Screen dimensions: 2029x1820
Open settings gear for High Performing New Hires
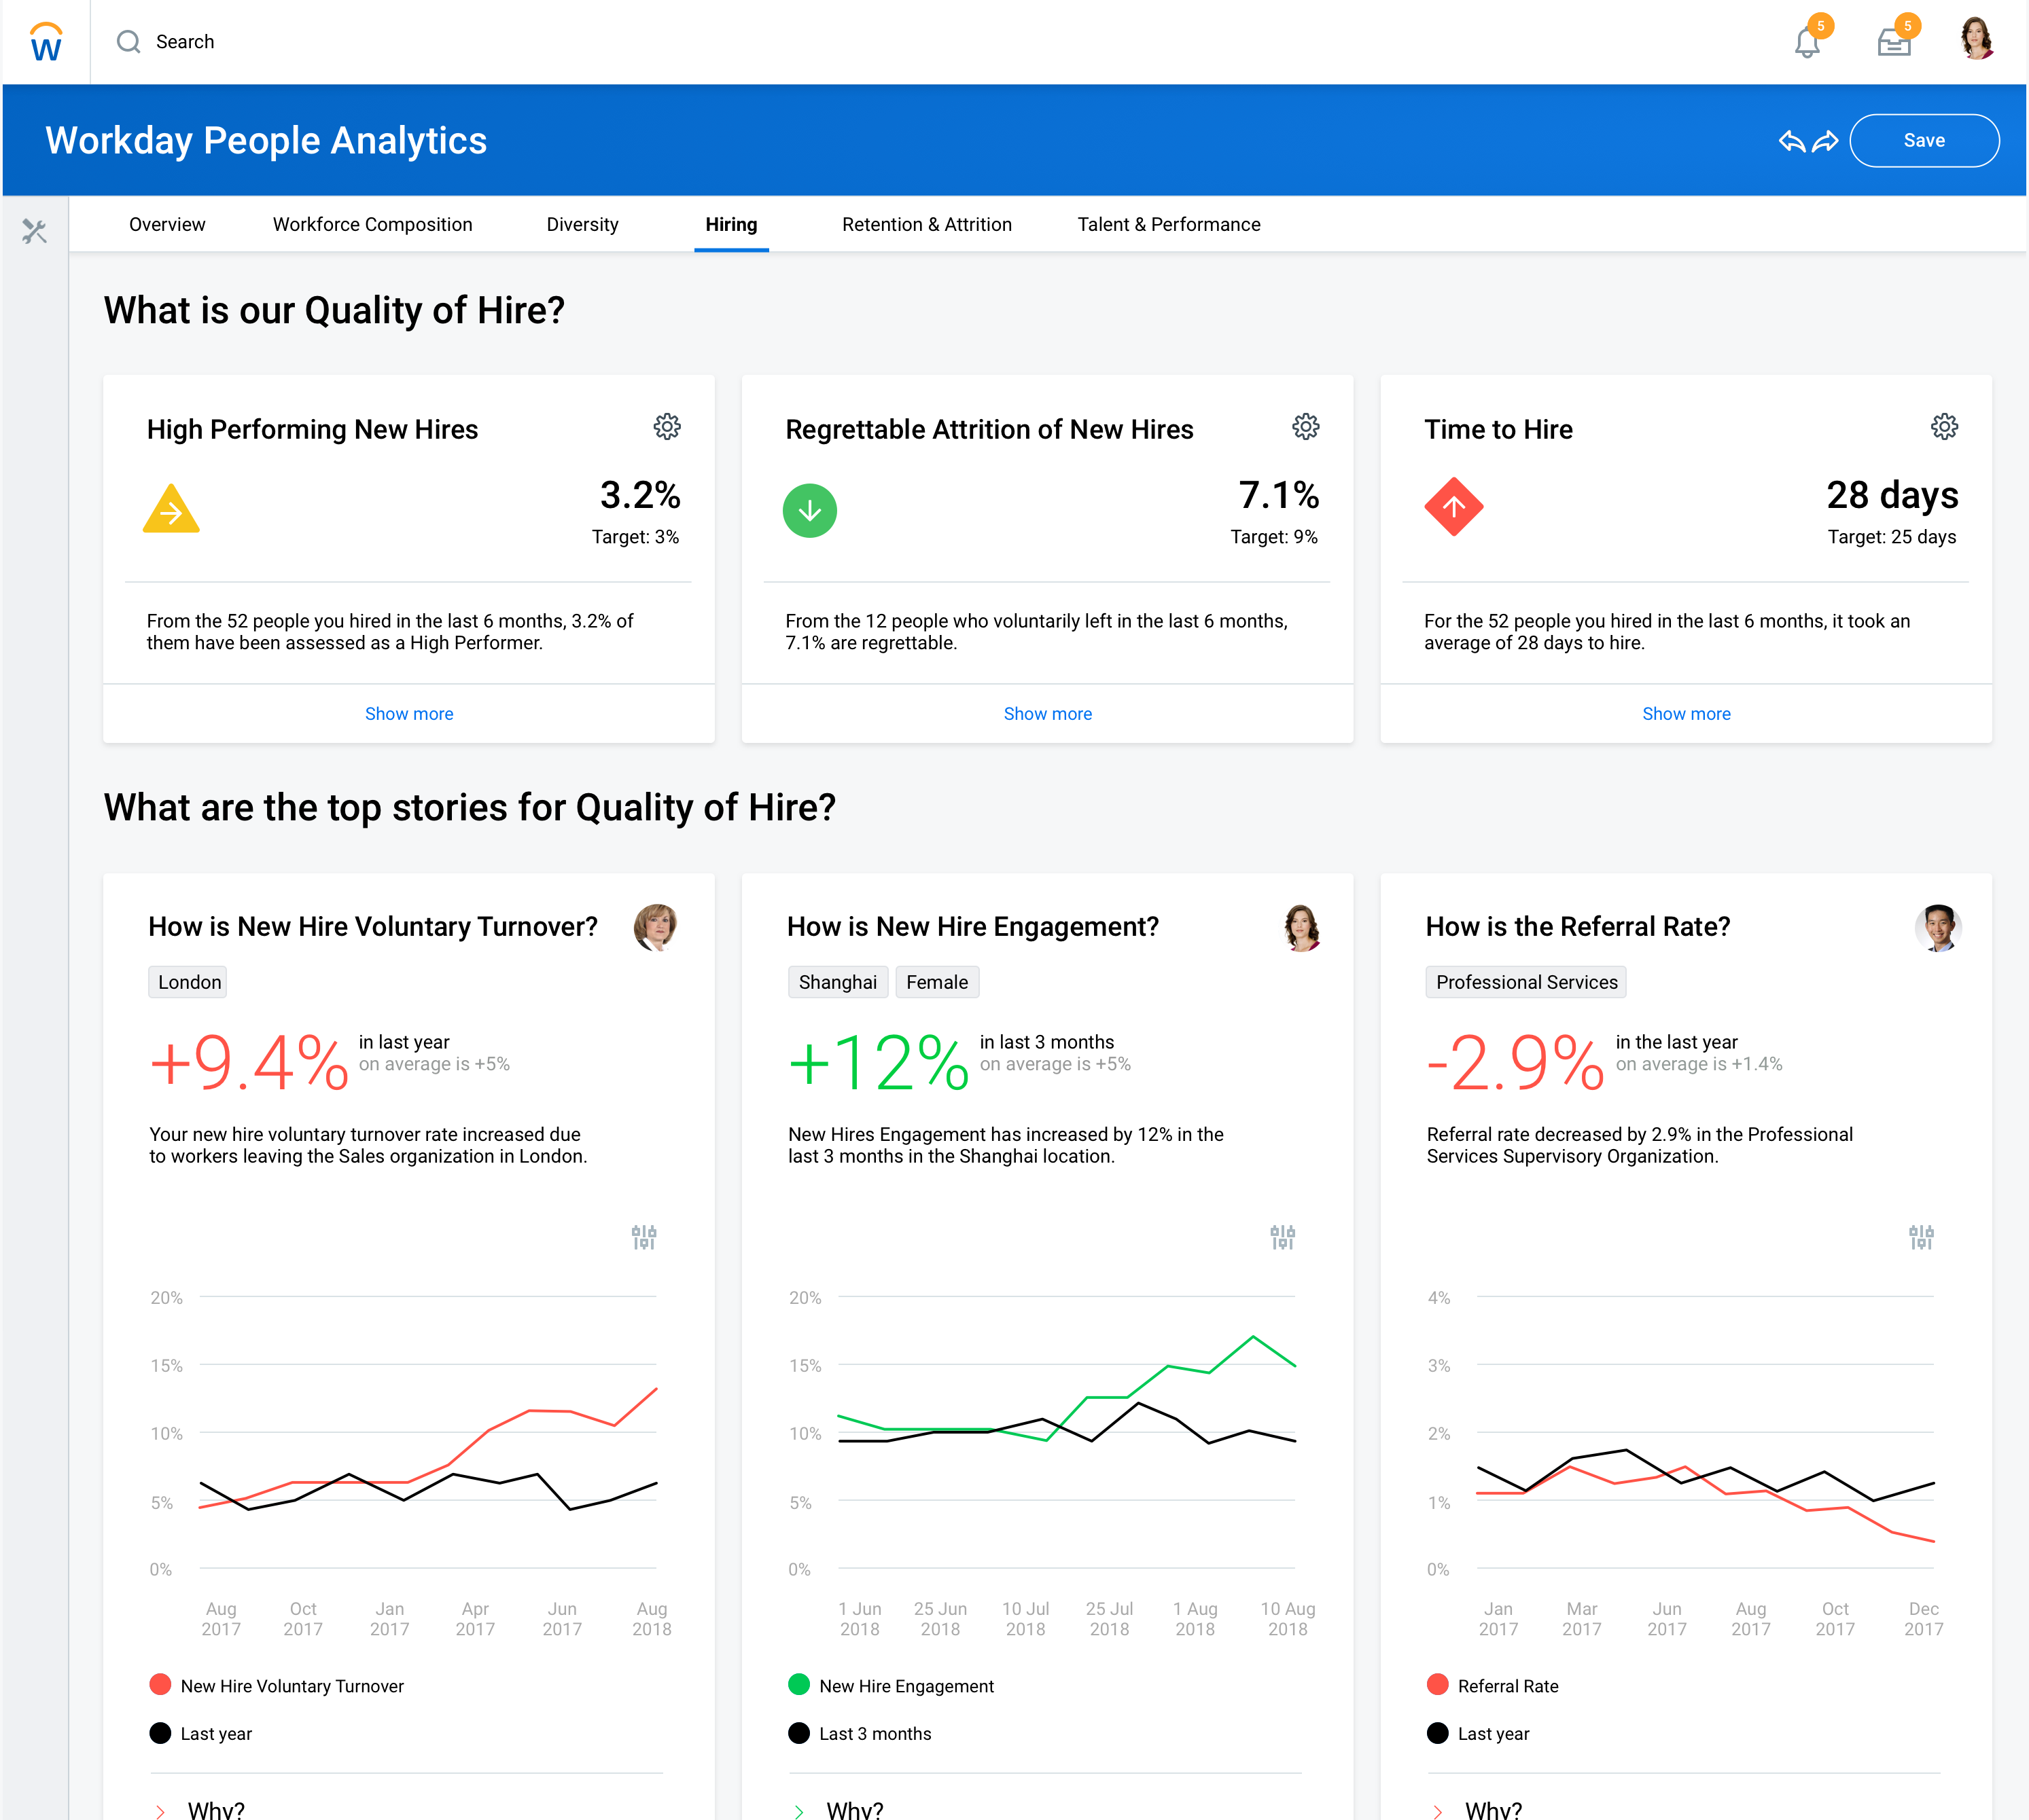click(667, 427)
